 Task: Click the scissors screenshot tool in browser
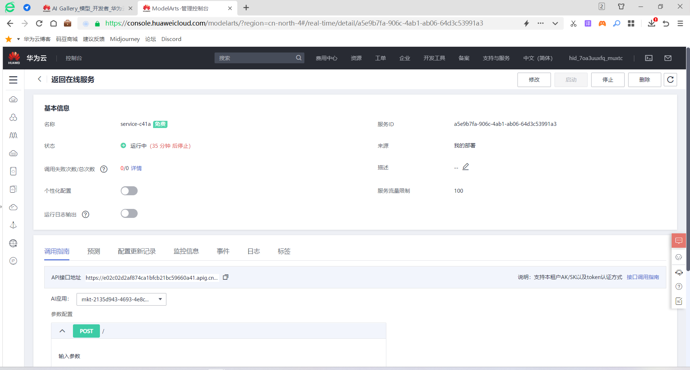pos(574,23)
